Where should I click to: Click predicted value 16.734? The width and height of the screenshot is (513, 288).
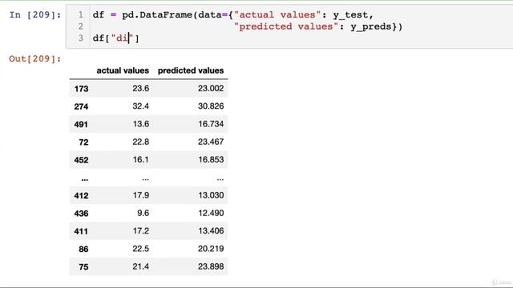(211, 124)
